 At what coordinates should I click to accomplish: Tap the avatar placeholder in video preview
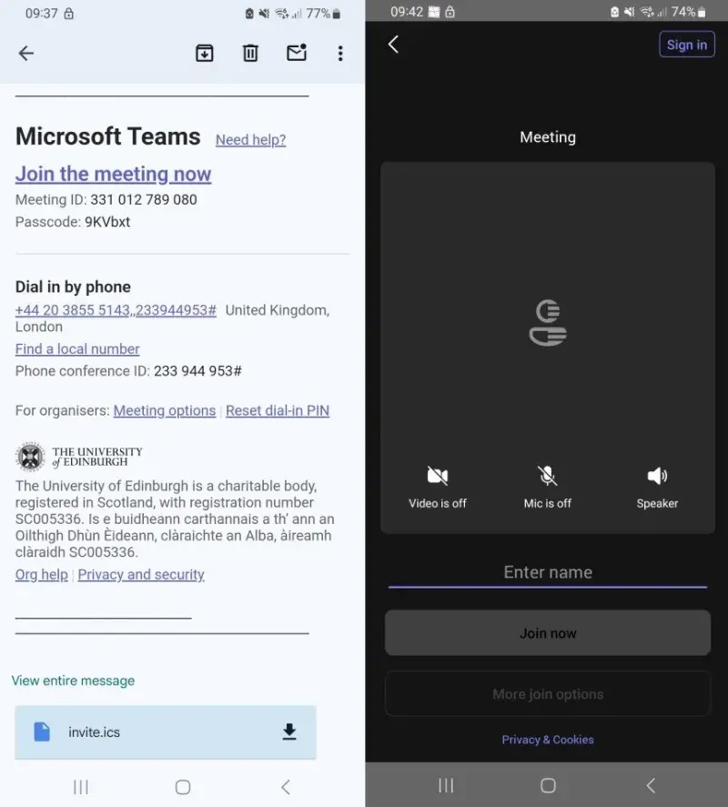coord(548,323)
